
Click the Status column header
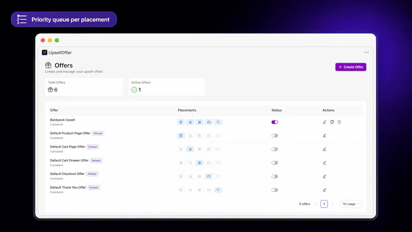point(277,110)
